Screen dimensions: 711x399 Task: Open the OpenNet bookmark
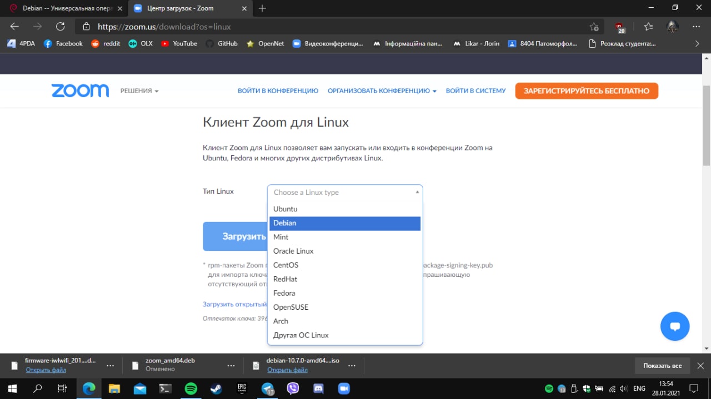click(x=266, y=43)
